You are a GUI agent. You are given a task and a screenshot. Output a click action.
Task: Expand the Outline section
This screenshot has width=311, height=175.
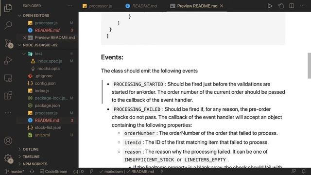[x=31, y=149]
